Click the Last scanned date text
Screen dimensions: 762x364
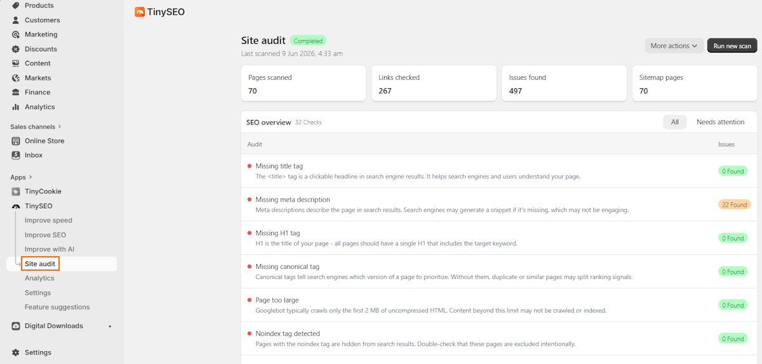pyautogui.click(x=292, y=54)
